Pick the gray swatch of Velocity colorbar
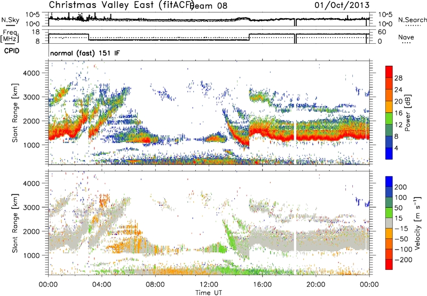The height and width of the screenshot is (296, 427). tap(389, 223)
